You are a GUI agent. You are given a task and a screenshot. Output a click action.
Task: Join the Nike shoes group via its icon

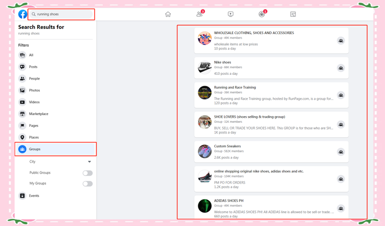(x=341, y=68)
